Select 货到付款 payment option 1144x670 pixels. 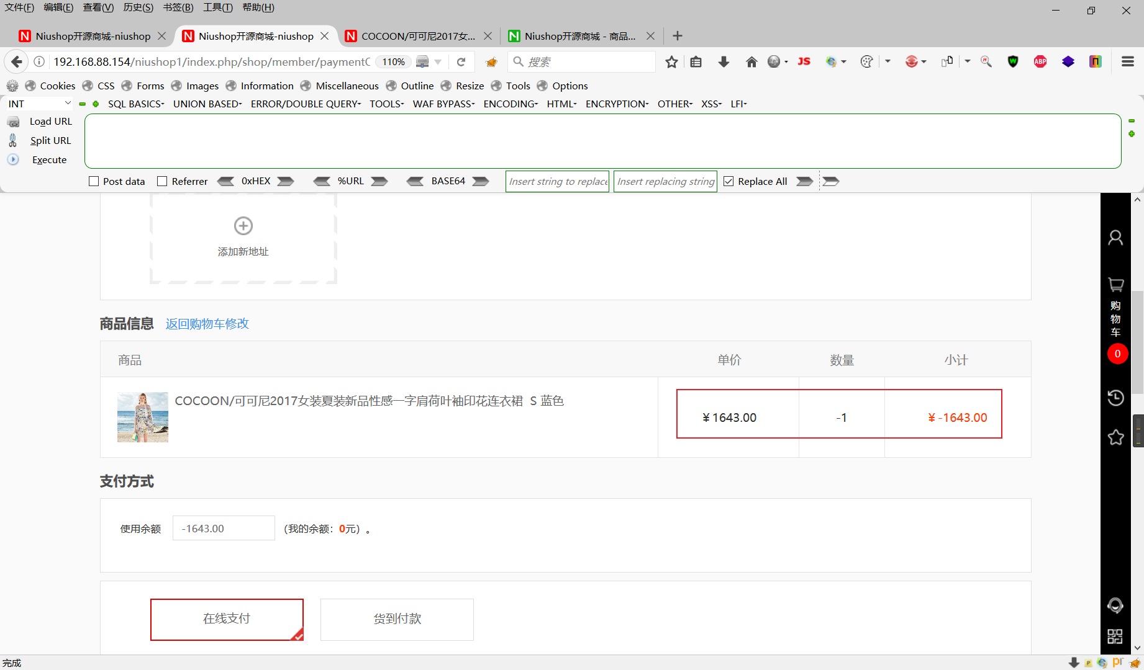click(397, 619)
